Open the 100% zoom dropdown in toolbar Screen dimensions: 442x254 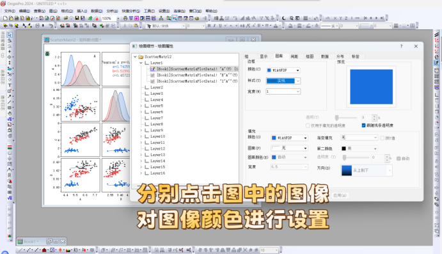[x=118, y=19]
